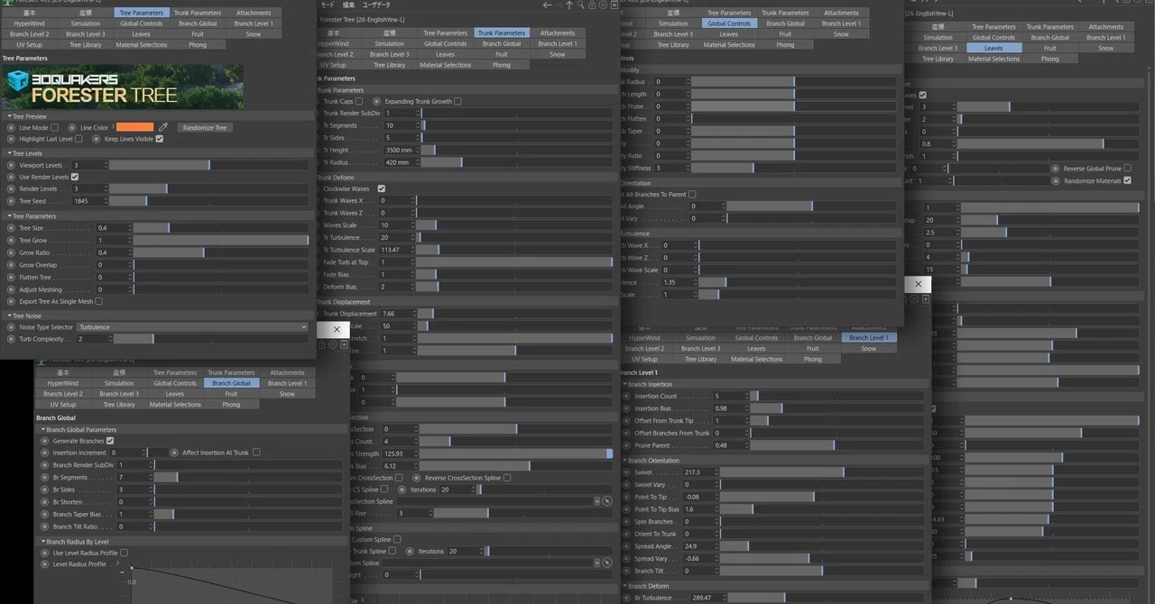Collapse the Tree Preview section
The image size is (1155, 604).
(8, 116)
